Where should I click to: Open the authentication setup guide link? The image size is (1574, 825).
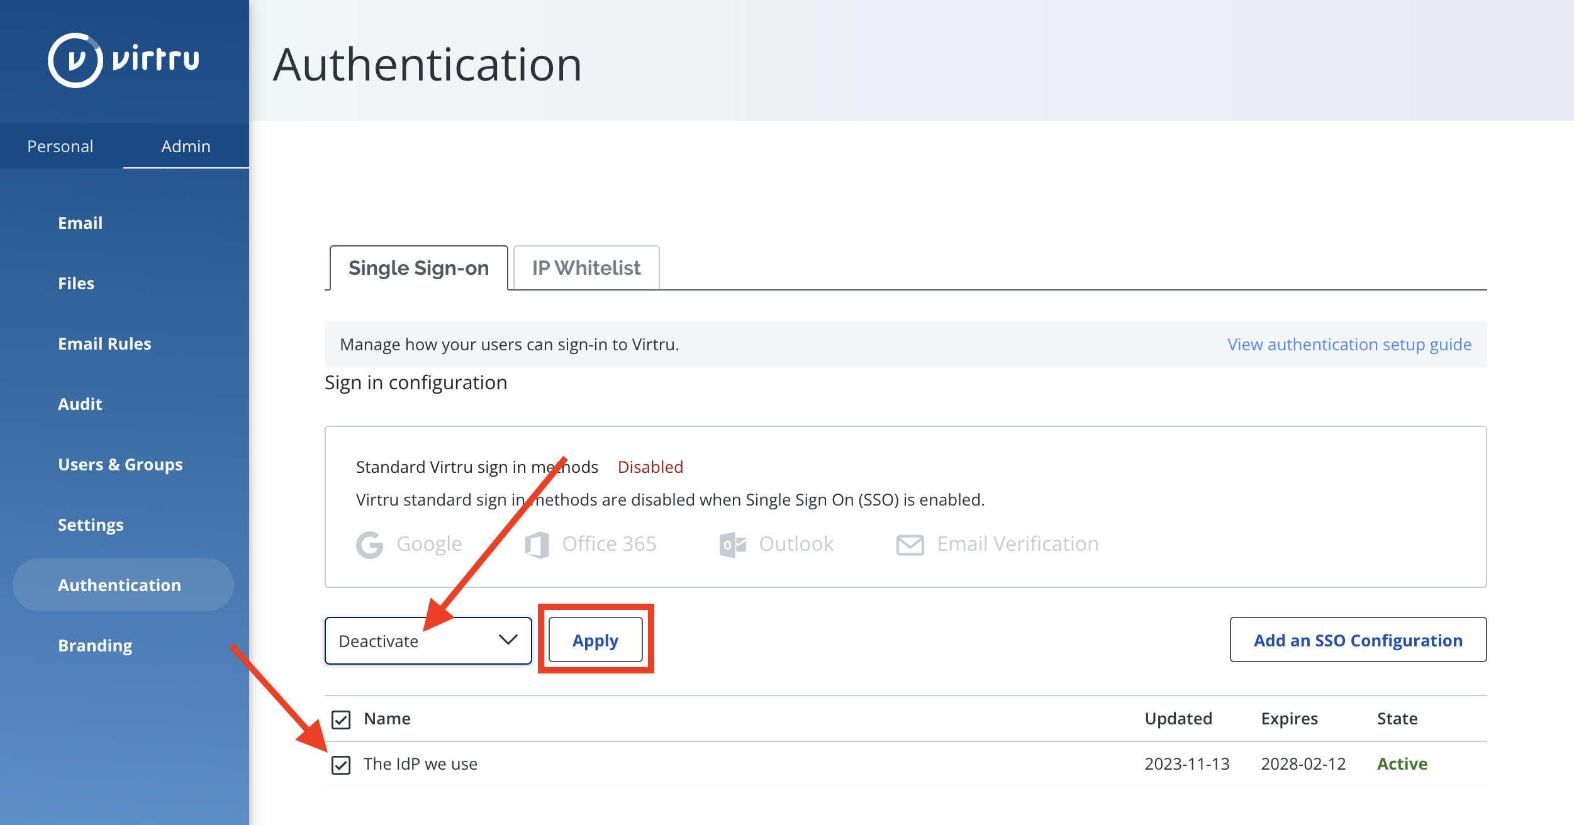point(1349,345)
